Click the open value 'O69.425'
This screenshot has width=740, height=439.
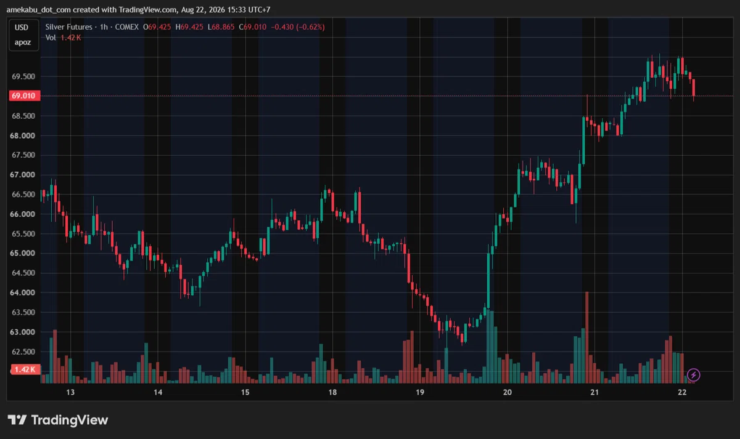pos(157,27)
